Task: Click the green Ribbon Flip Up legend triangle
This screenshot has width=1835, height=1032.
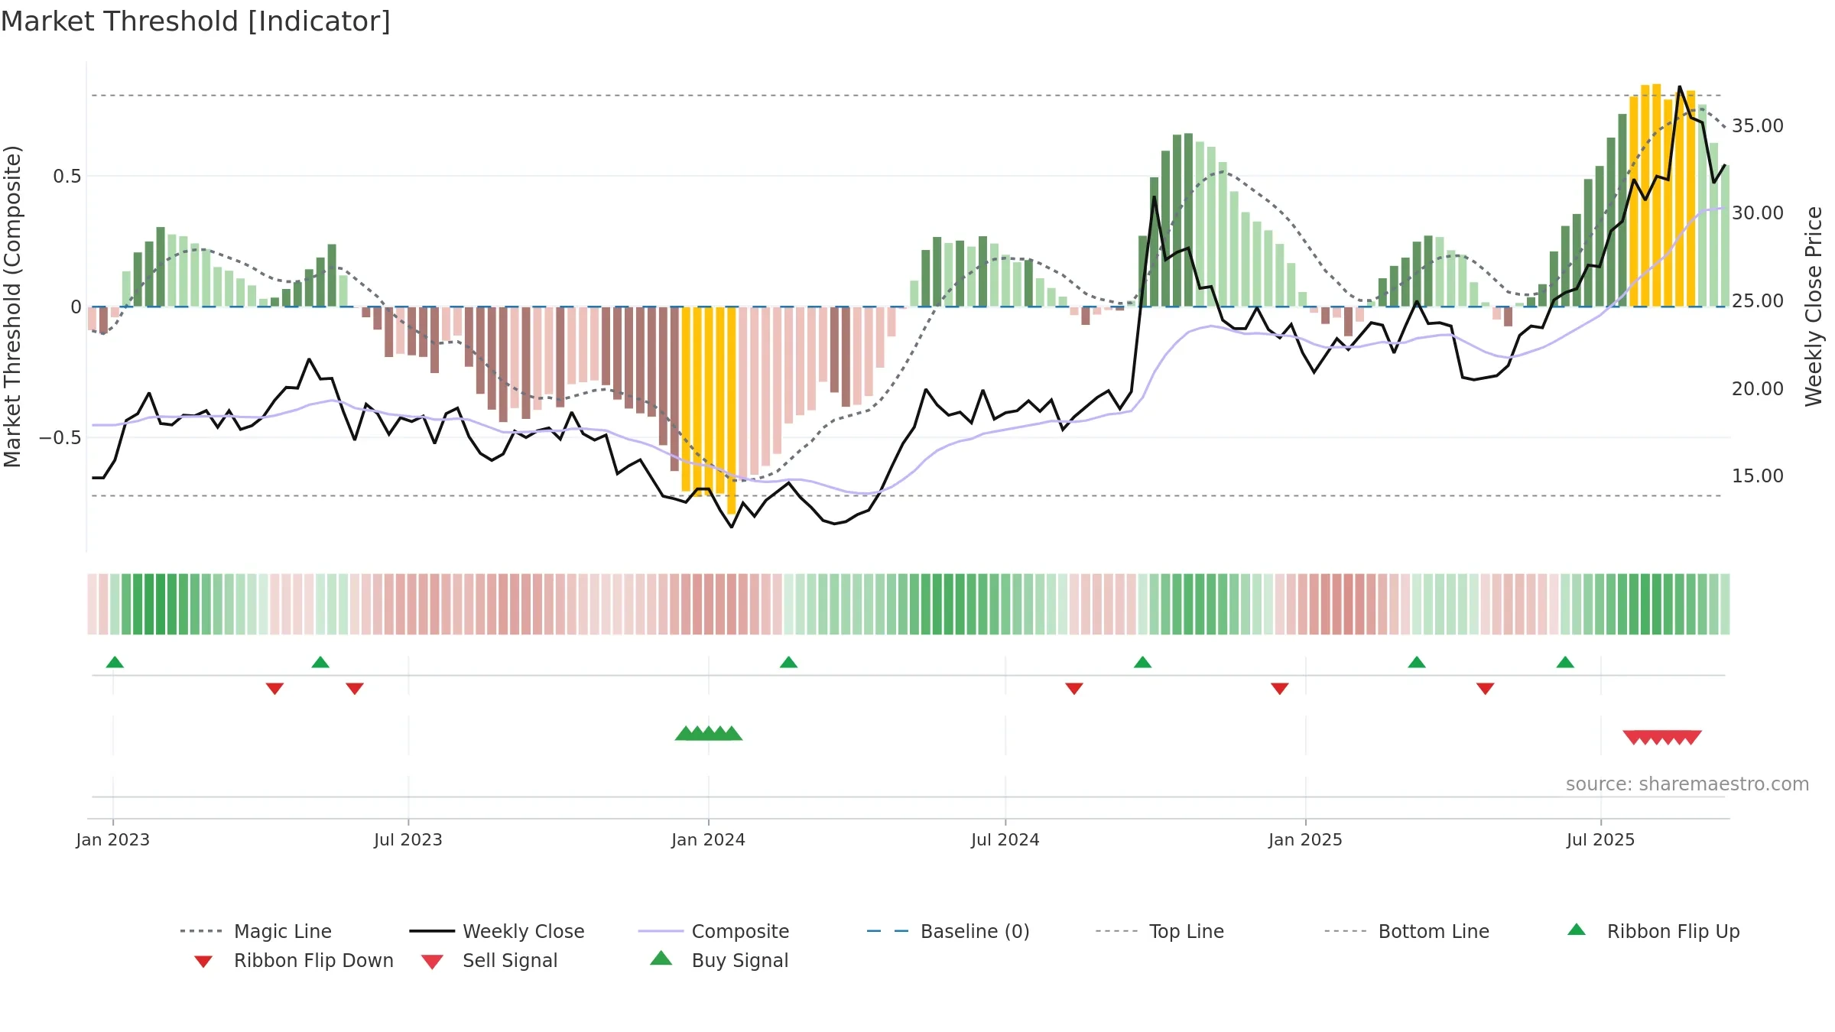Action: pyautogui.click(x=1577, y=930)
